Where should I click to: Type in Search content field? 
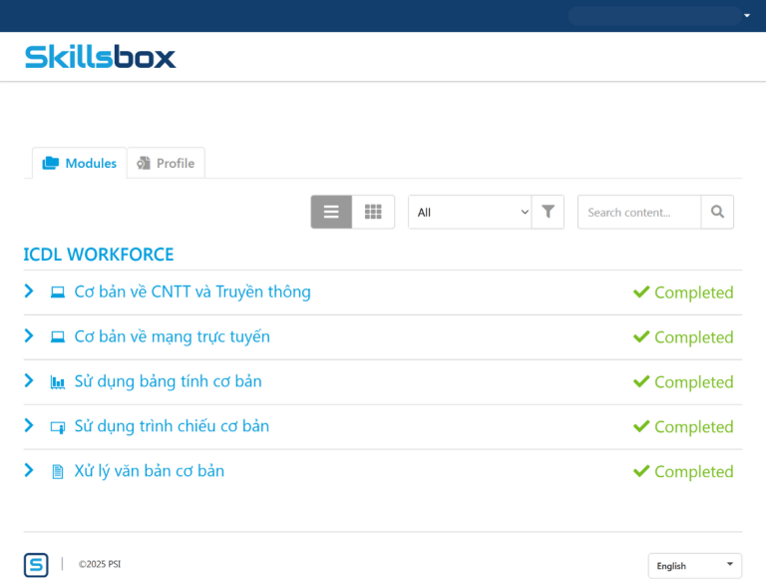point(638,212)
